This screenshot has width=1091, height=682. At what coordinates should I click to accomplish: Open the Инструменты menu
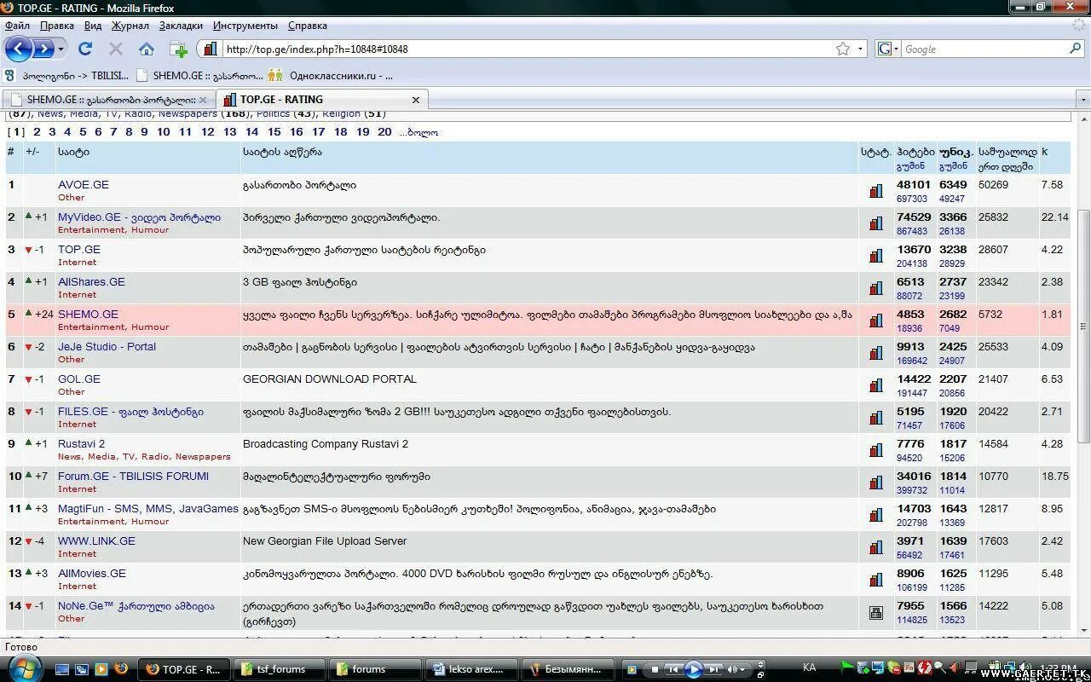click(x=245, y=26)
